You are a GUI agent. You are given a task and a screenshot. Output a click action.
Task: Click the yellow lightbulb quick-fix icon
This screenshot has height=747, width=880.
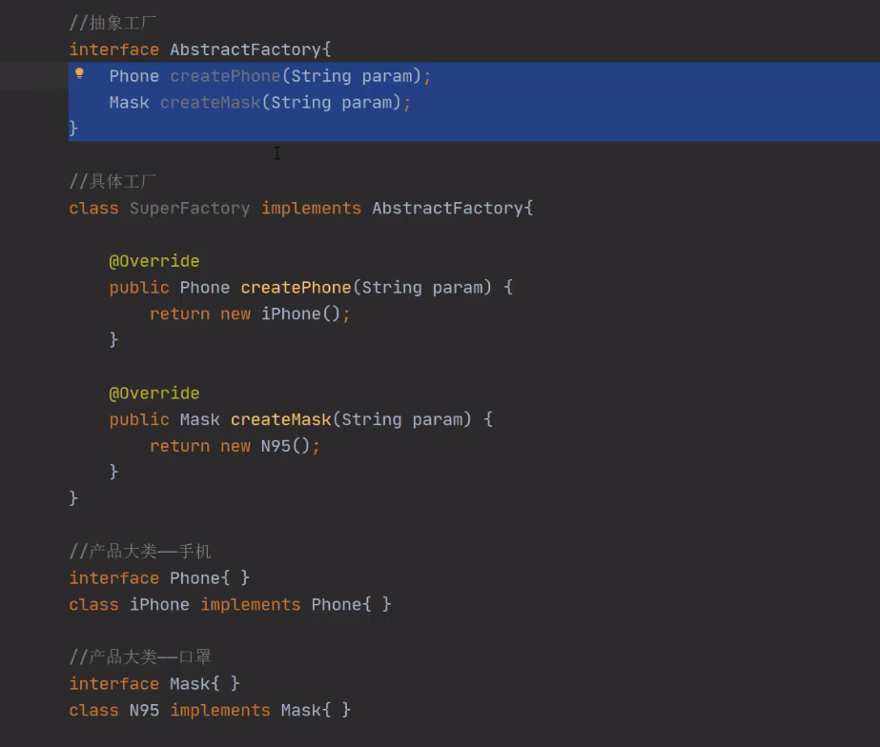pos(79,73)
